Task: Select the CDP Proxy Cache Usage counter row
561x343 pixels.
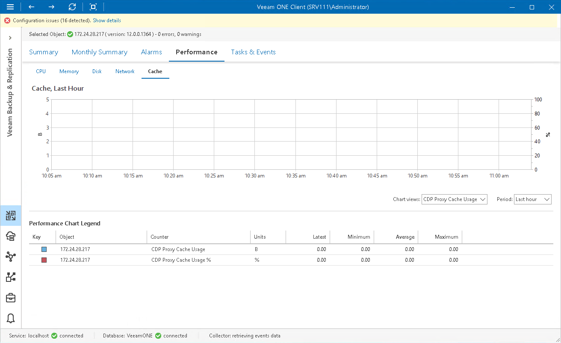Action: (x=291, y=249)
